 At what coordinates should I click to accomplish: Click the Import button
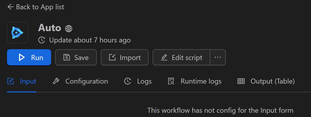click(125, 57)
